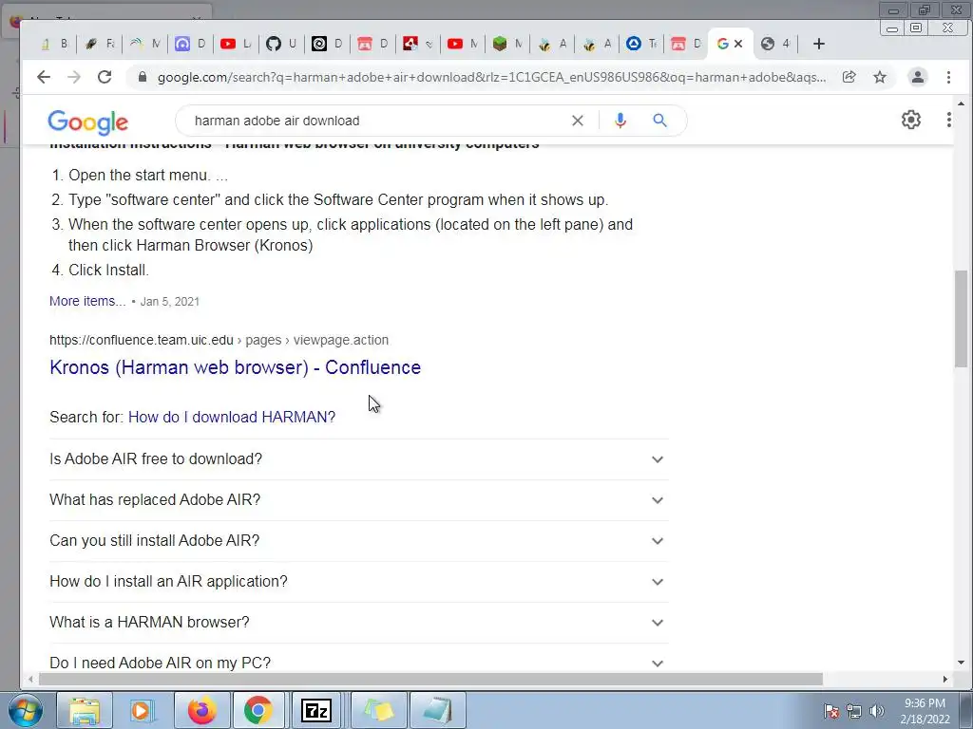Screen dimensions: 973x729
Task: Click horizontal scrollbar right arrow
Action: click(945, 680)
